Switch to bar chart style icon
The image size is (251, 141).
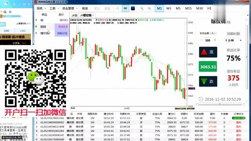(118, 8)
